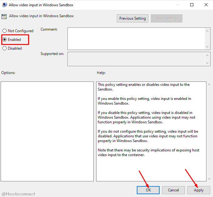The height and width of the screenshot is (197, 213).
Task: Confirm changes with the OK button
Action: [148, 190]
